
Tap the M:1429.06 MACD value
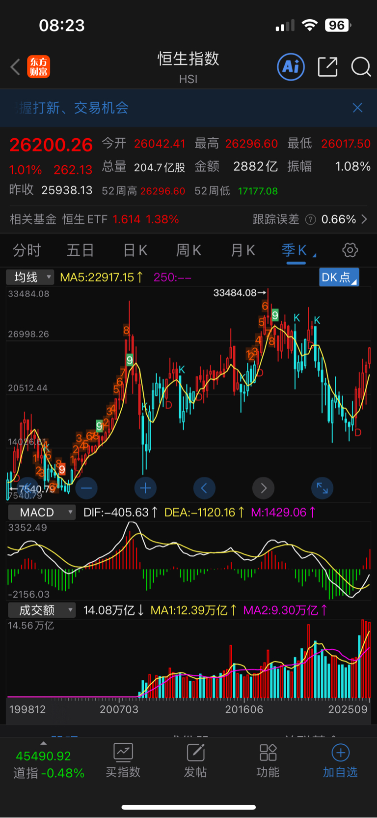tap(283, 512)
